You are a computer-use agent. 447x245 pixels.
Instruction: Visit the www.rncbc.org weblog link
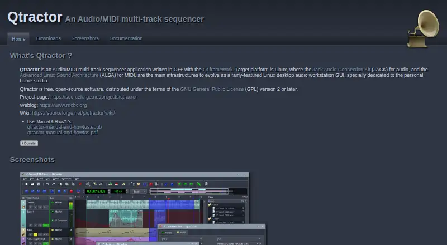pyautogui.click(x=63, y=105)
